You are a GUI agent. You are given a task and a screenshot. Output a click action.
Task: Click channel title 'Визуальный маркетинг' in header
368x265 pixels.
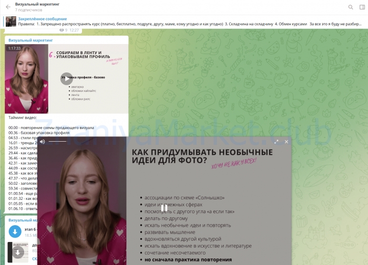click(x=37, y=4)
